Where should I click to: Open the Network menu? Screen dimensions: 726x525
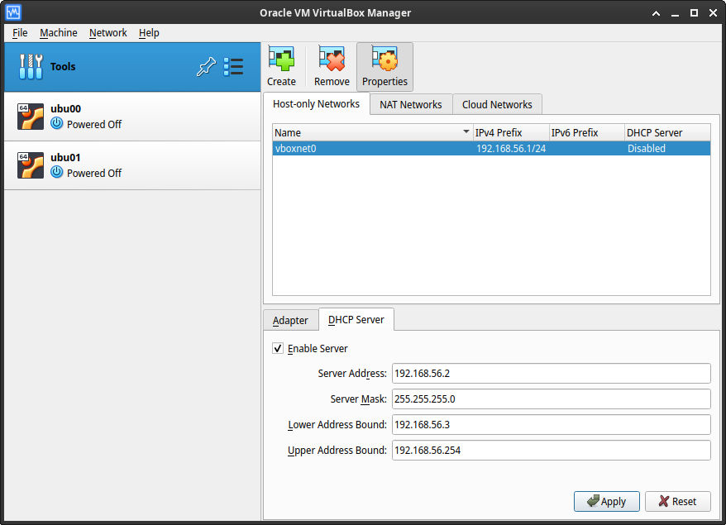pyautogui.click(x=107, y=33)
